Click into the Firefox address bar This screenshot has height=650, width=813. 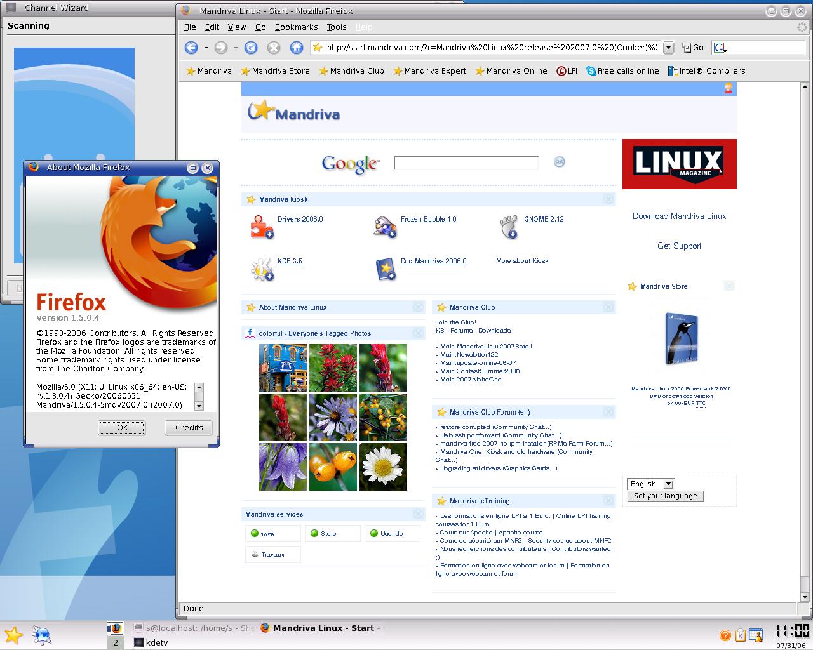[x=491, y=48]
